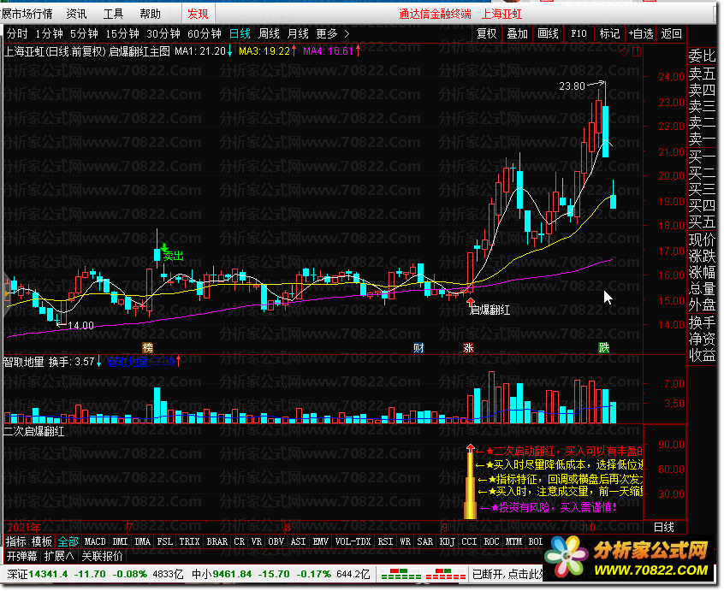Select the KDJ indicator
Screen dimensions: 724x591
pyautogui.click(x=447, y=541)
